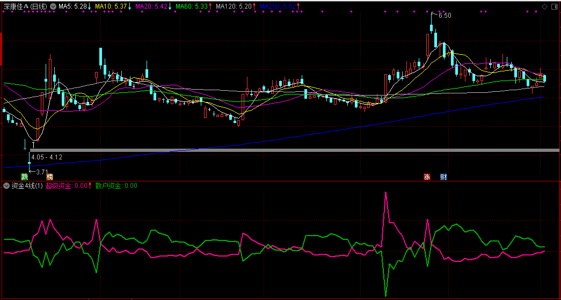Viewport: 561px width, 300px height.
Task: Click the 4.05 - 4.12 gap range label
Action: (x=47, y=157)
